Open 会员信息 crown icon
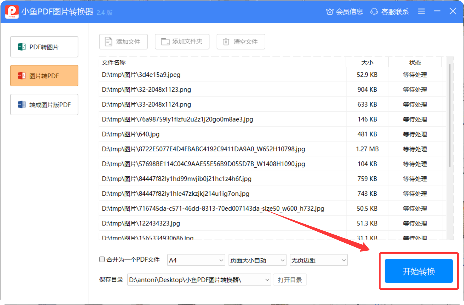 click(329, 12)
